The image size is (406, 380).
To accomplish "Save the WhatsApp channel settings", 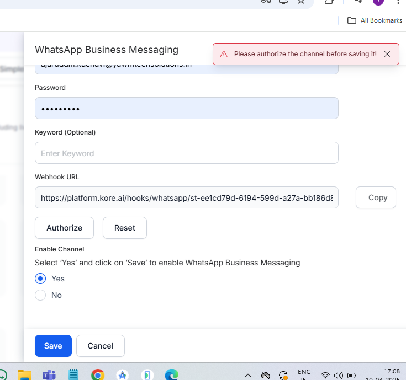I will (x=53, y=346).
